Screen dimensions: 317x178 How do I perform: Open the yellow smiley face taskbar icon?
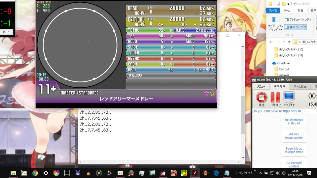point(184,173)
